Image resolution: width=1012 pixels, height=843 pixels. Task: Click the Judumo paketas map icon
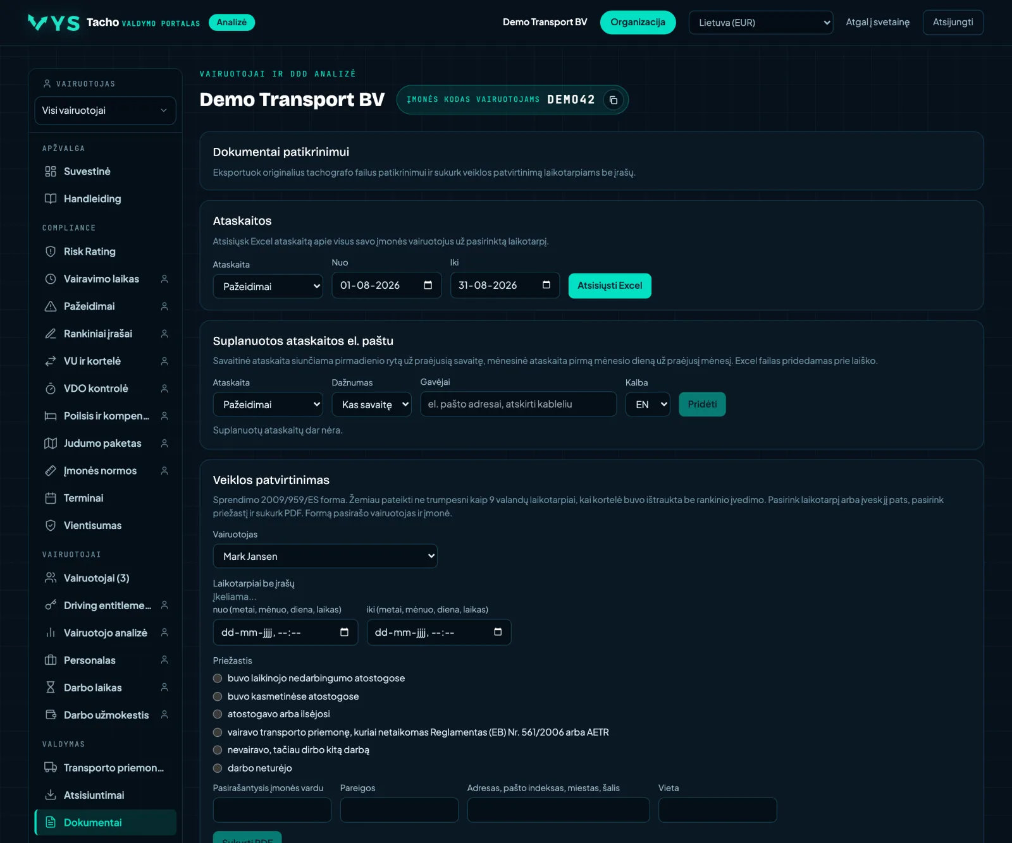click(x=51, y=443)
